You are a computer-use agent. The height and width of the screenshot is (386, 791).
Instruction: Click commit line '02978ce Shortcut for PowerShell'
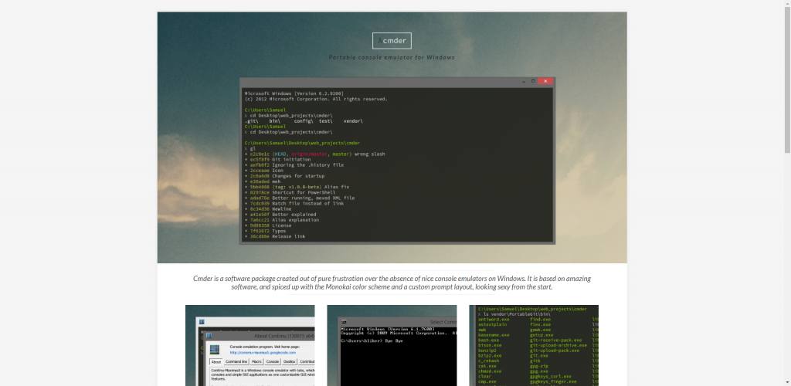click(x=290, y=192)
